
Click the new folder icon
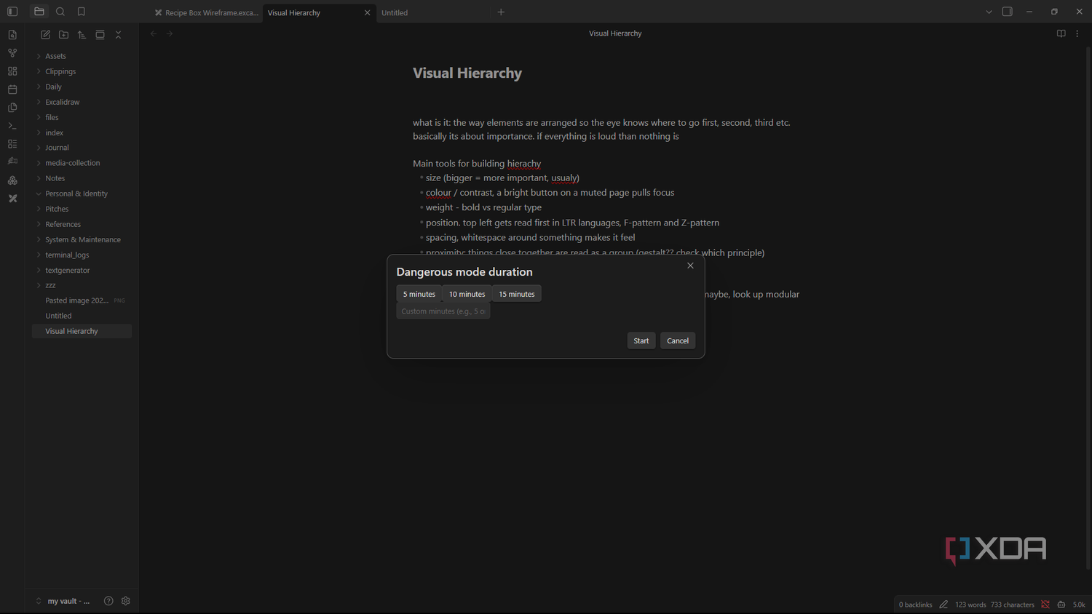coord(63,35)
